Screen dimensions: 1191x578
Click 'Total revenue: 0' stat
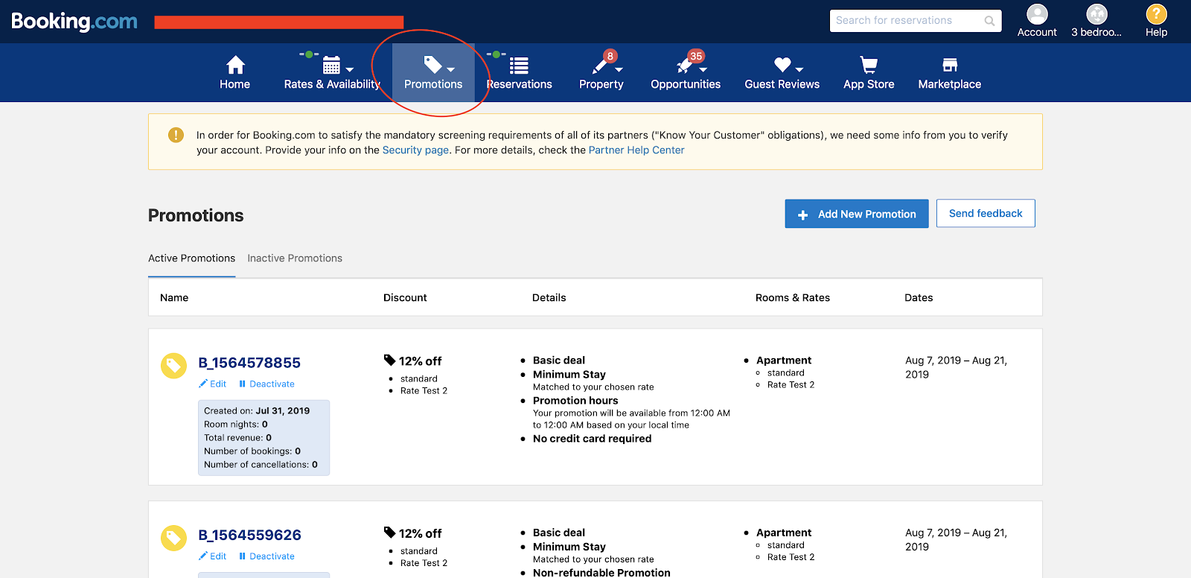click(x=237, y=437)
